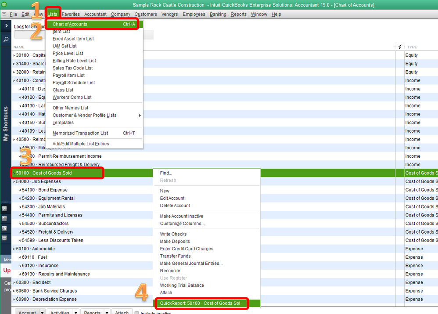The image size is (438, 314).
Task: Open the window control menu icon beside File
Action: click(4, 14)
